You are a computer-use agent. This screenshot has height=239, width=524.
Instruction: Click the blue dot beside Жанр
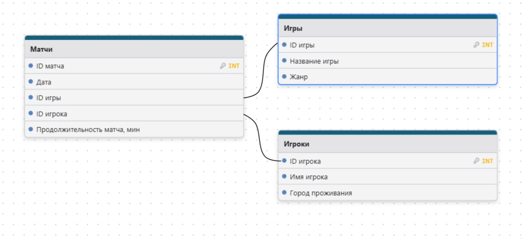284,76
